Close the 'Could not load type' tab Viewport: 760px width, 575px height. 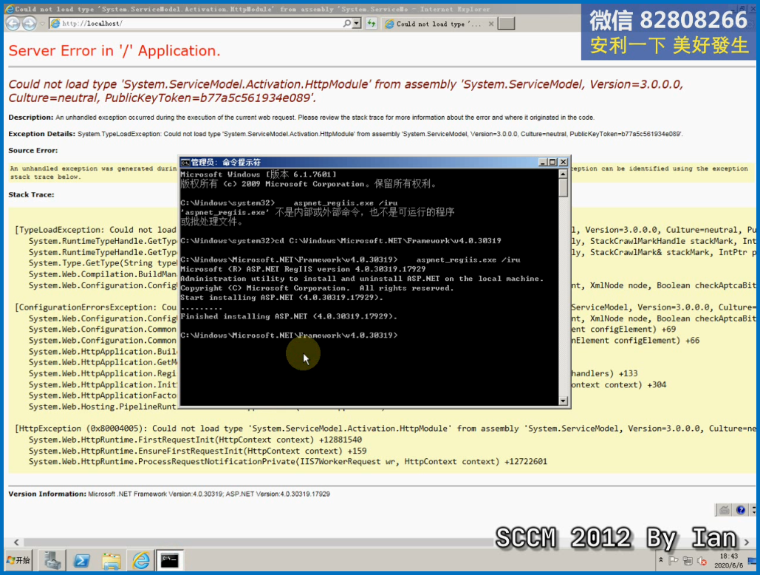point(491,24)
